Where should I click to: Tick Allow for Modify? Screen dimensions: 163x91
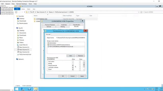click(x=73, y=63)
